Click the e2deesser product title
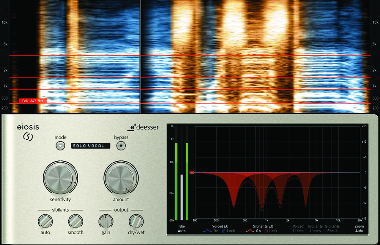 pyautogui.click(x=143, y=127)
